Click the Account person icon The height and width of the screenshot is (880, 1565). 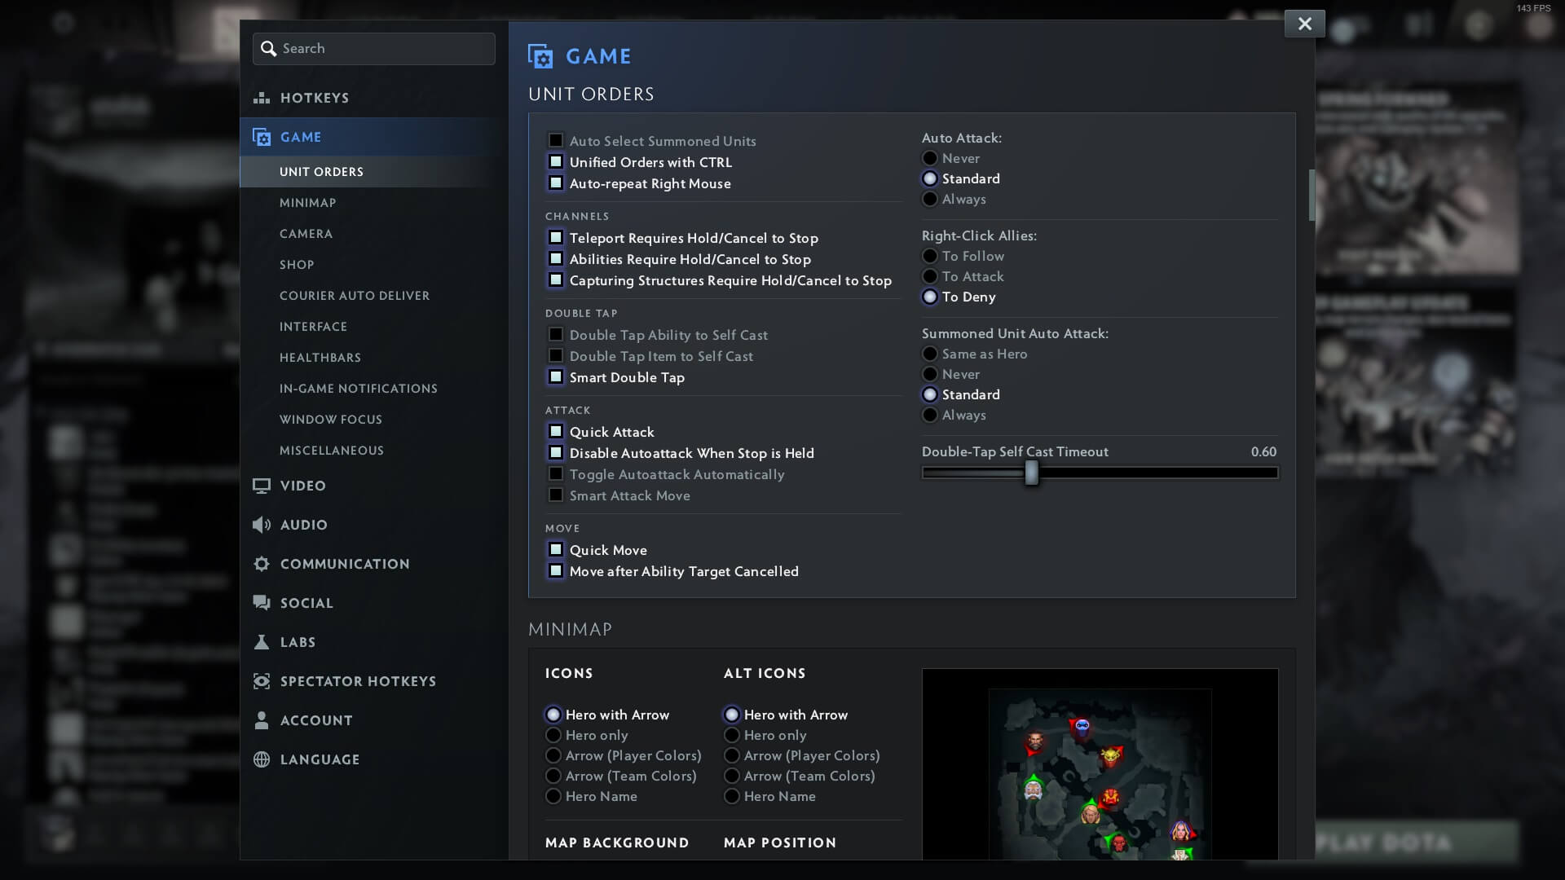(x=262, y=720)
